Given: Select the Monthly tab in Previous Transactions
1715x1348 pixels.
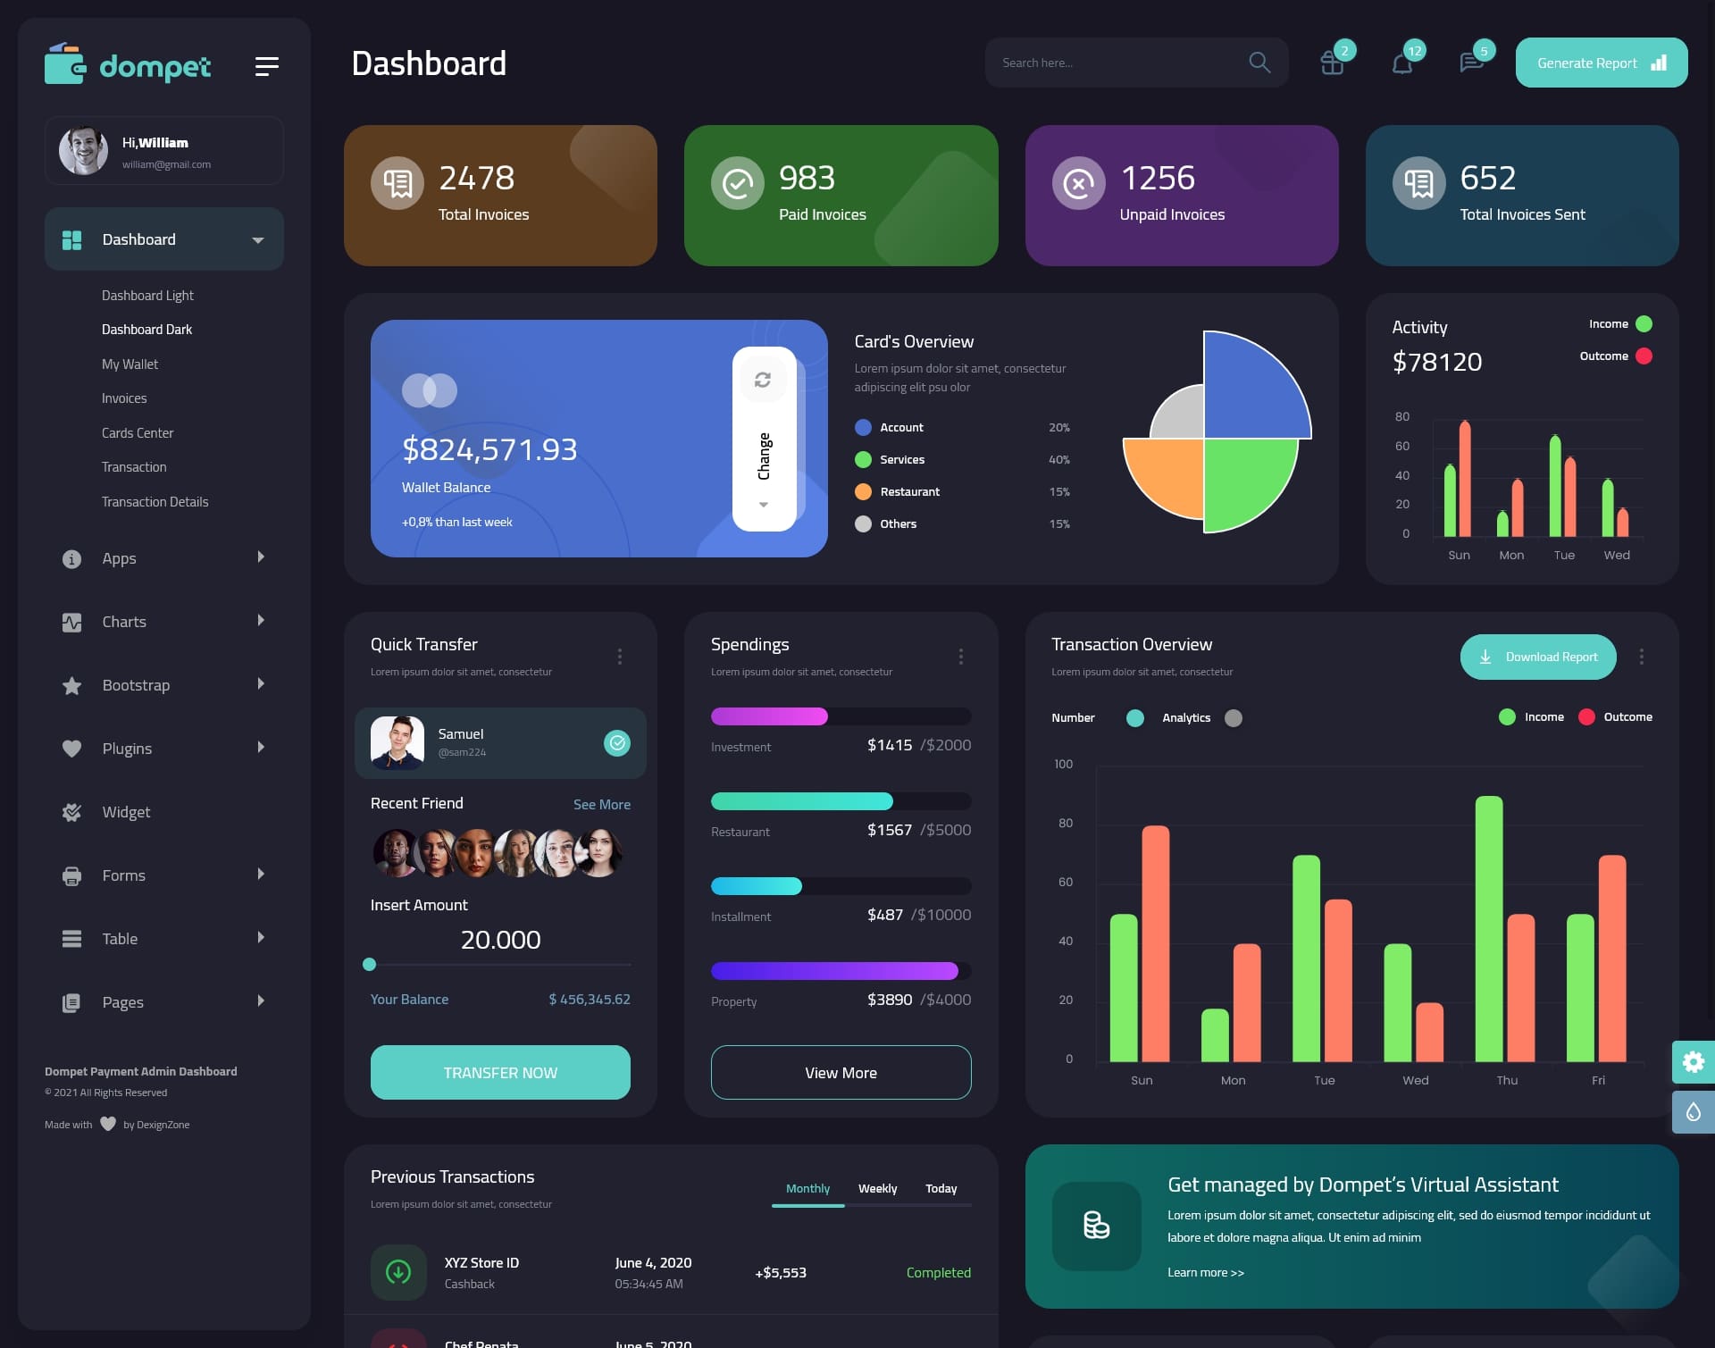Looking at the screenshot, I should (806, 1188).
